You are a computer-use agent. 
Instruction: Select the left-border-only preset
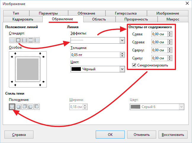[37, 40]
